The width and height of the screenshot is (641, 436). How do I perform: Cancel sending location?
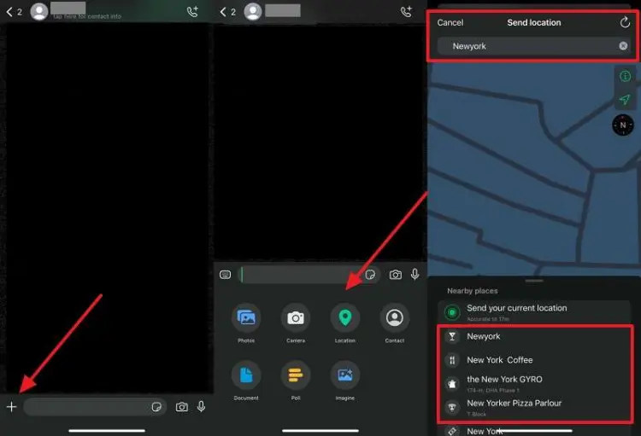[450, 22]
